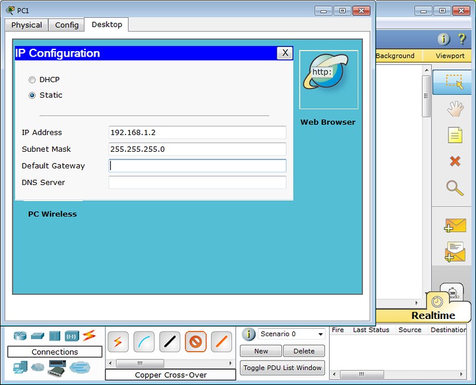Select the Multiuser Connection cloud icon

tap(80, 368)
